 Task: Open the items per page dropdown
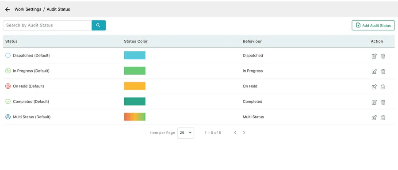click(x=186, y=133)
